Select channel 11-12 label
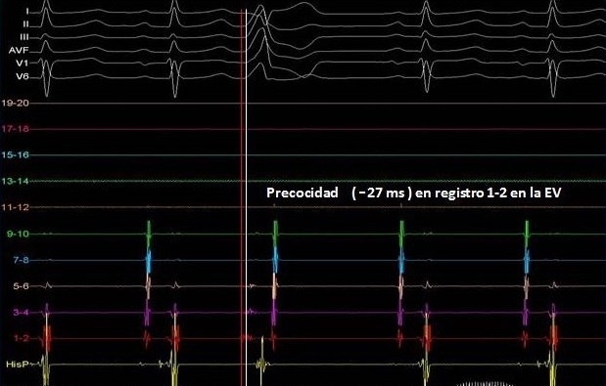 (x=15, y=207)
